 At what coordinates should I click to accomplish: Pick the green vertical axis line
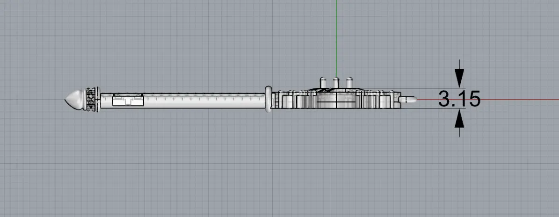coord(335,37)
